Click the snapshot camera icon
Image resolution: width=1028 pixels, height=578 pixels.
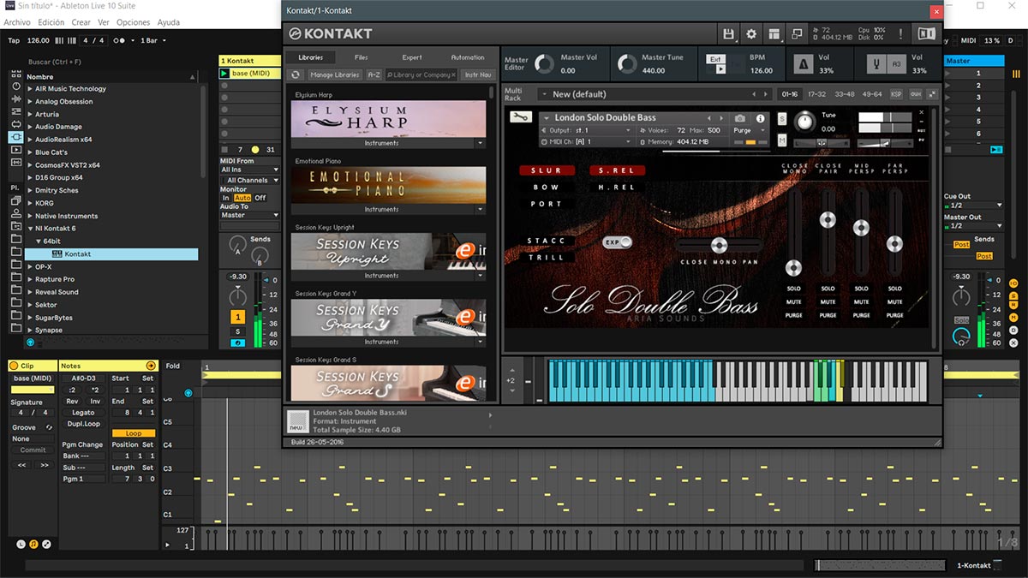pos(740,118)
